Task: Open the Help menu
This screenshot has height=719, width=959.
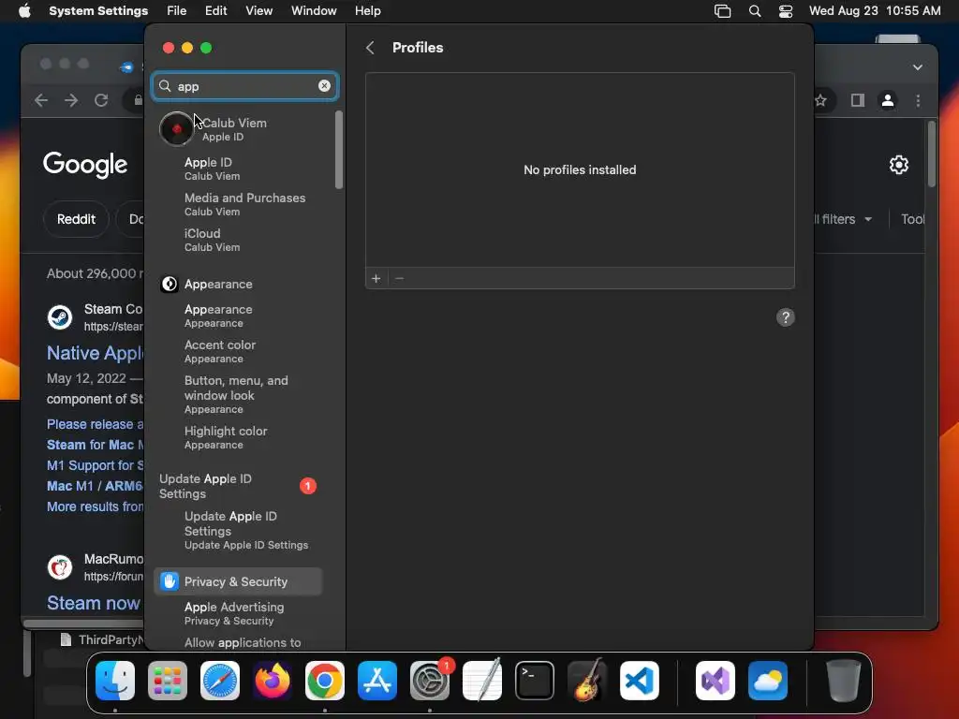Action: 367,11
